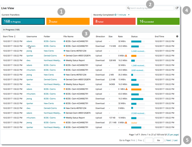Open Live View in new window icon
The width and height of the screenshot is (192, 147).
tap(177, 8)
